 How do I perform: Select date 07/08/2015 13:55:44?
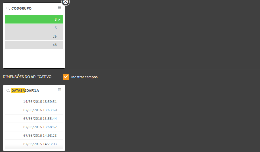tap(34, 118)
